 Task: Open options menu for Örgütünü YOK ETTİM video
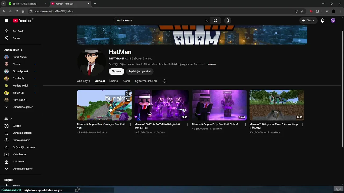[x=188, y=125]
